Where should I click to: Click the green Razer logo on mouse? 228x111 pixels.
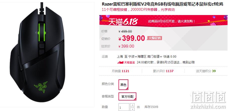pos(41,87)
